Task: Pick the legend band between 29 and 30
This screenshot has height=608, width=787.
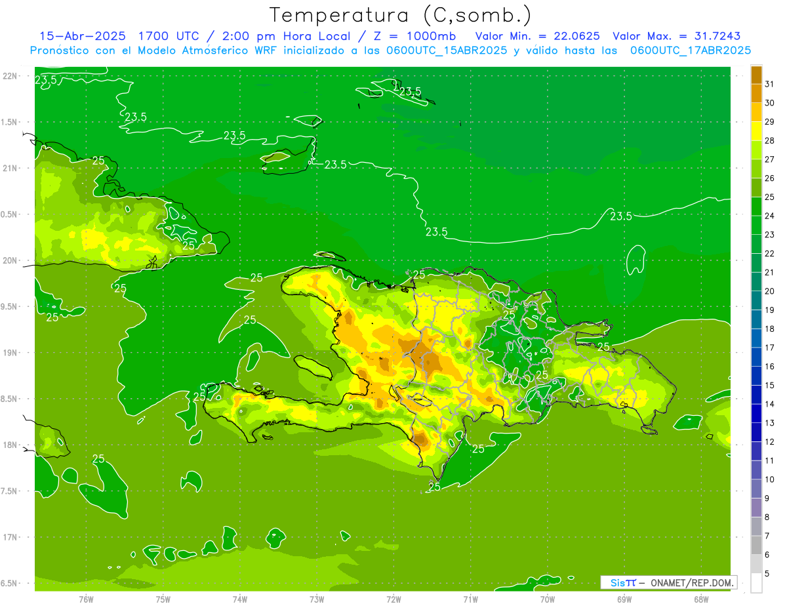Action: click(x=756, y=112)
